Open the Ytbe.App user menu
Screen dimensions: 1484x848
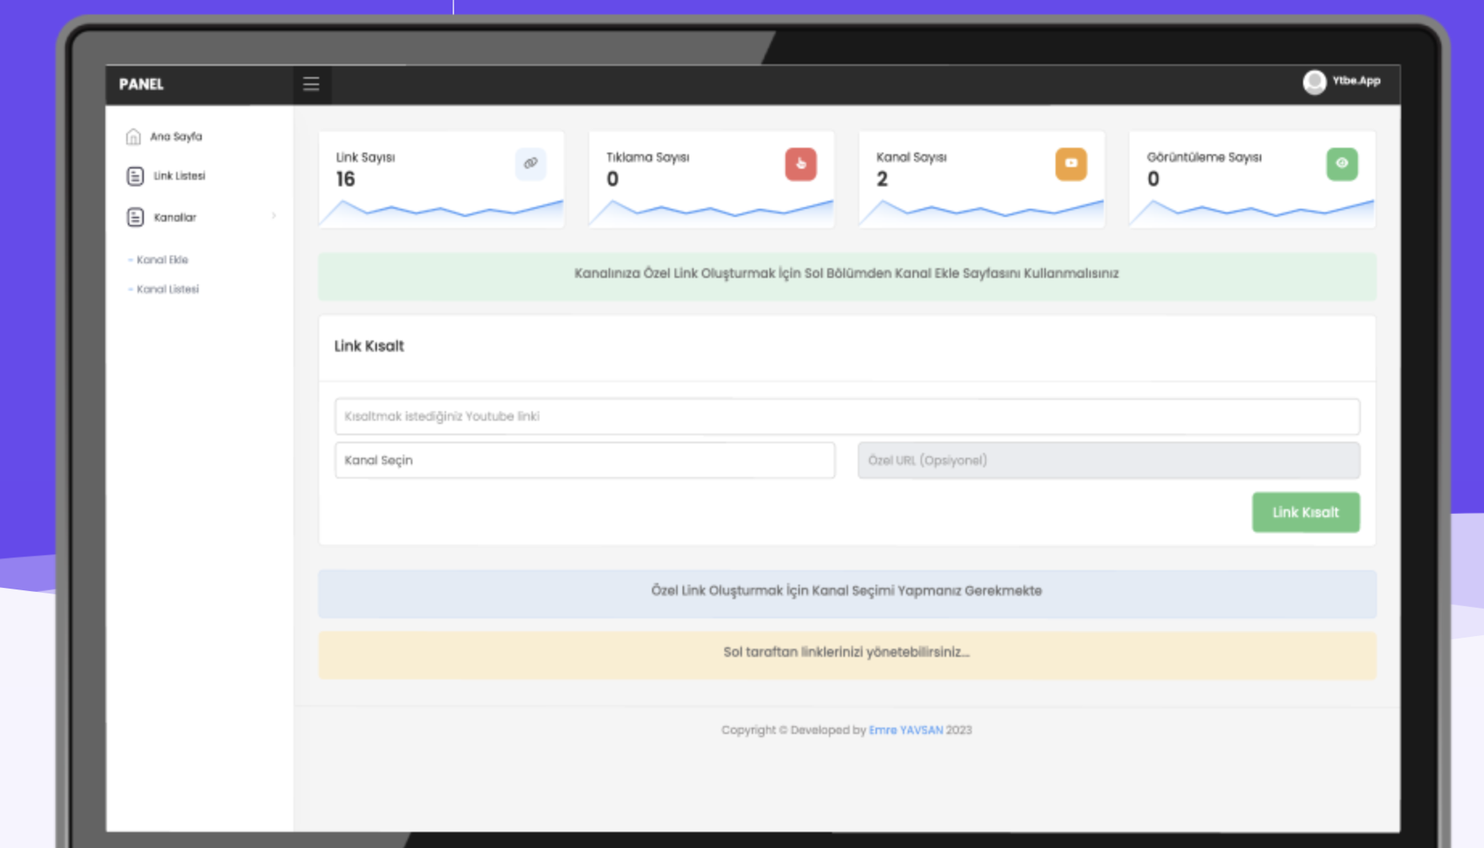[1356, 81]
